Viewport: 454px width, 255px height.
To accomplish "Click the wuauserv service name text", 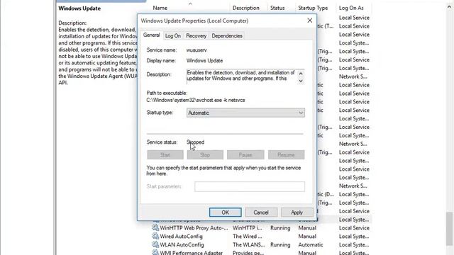I will [x=196, y=50].
